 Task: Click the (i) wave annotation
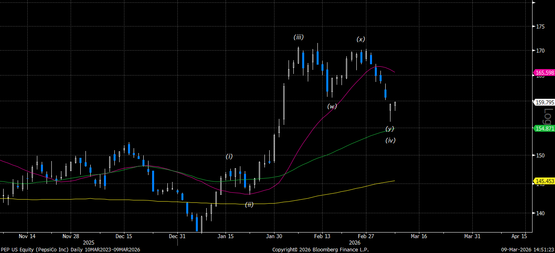229,156
